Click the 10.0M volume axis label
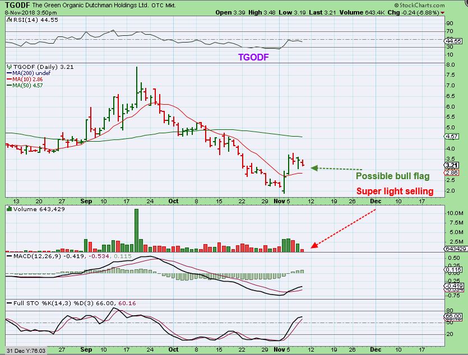This screenshot has width=468, height=355. point(455,213)
